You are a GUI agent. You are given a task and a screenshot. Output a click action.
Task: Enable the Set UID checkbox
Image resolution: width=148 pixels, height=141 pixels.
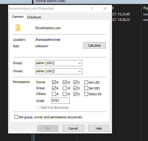tap(86, 82)
